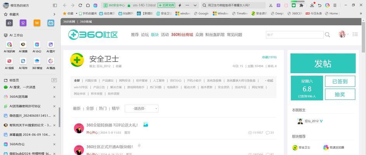Open the address bar three-dots menu
This screenshot has height=155, width=366.
[x=187, y=5]
